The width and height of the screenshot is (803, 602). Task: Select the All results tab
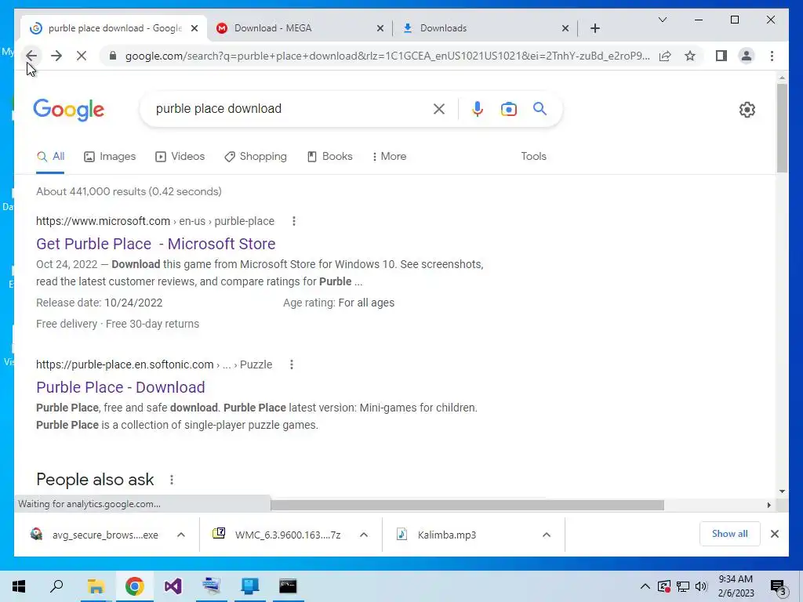coord(50,156)
